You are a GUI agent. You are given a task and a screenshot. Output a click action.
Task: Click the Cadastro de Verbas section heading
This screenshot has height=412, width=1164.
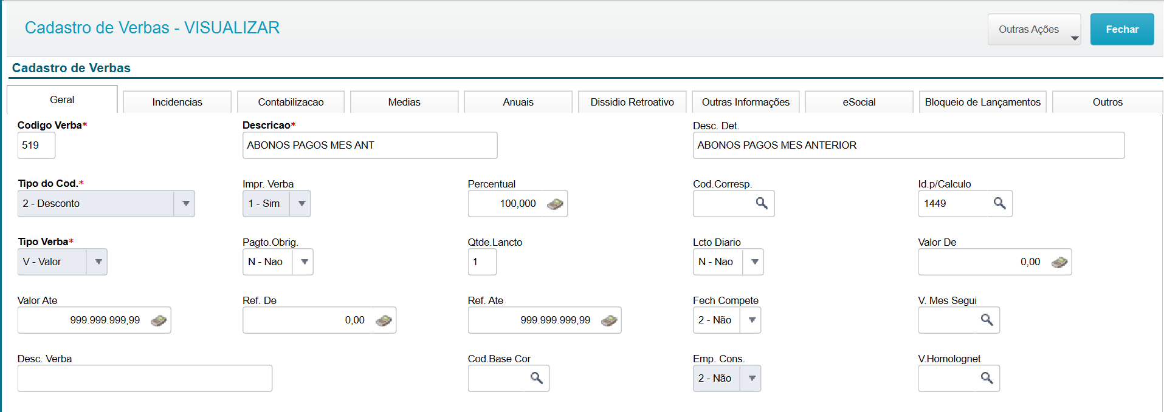pyautogui.click(x=71, y=68)
